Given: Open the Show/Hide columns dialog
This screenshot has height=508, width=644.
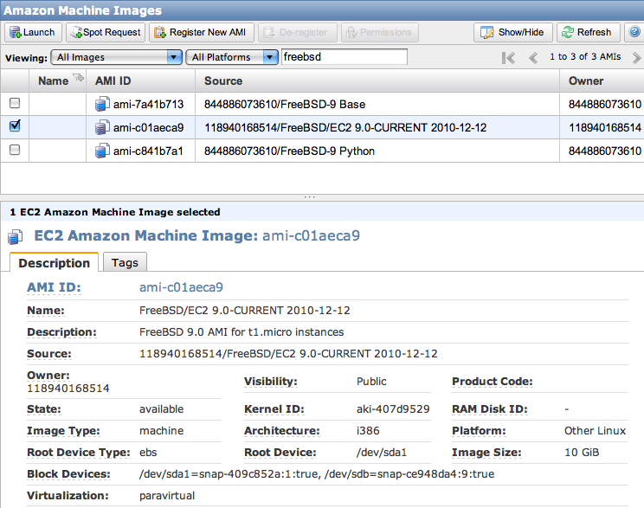Looking at the screenshot, I should (513, 32).
